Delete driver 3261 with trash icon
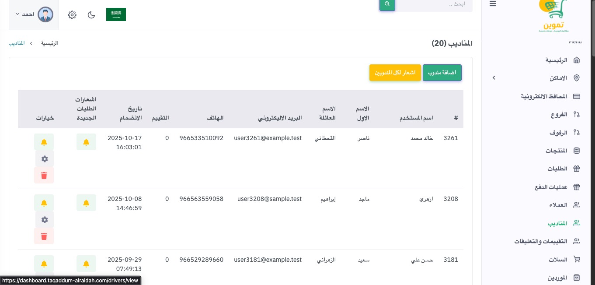595x285 pixels. click(x=44, y=175)
